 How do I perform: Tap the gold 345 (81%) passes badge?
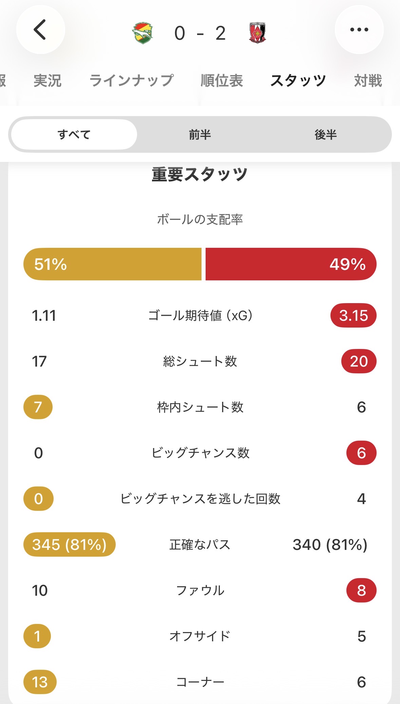pyautogui.click(x=70, y=544)
